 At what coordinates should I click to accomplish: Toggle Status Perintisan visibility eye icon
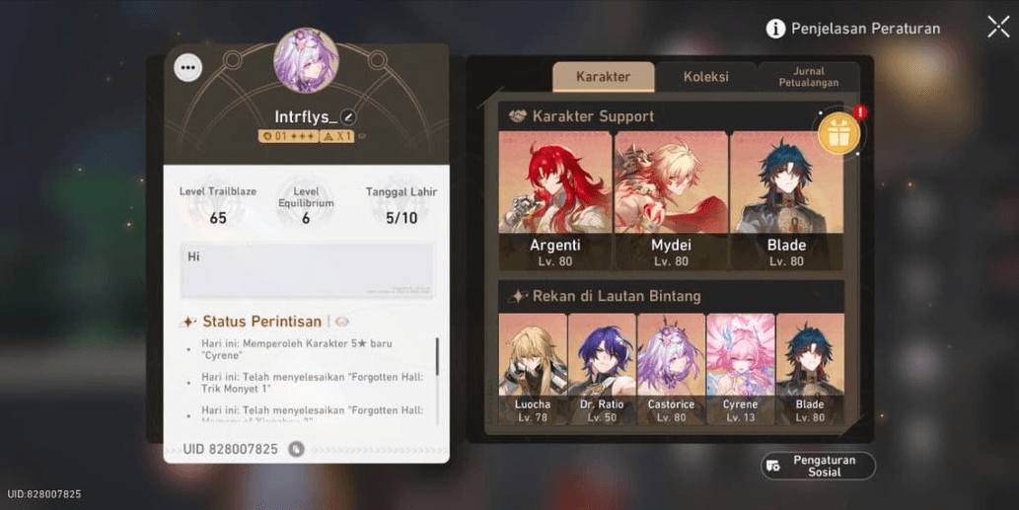click(342, 322)
